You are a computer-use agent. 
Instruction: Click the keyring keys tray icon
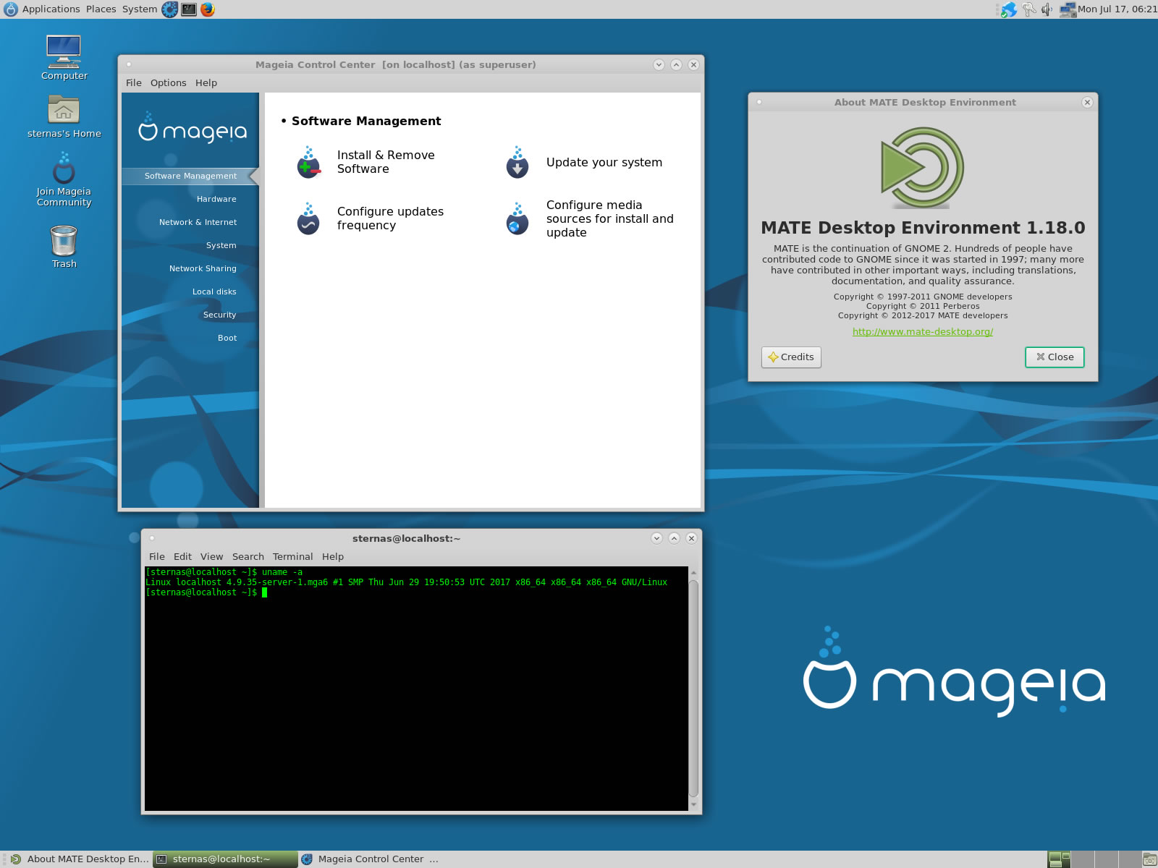(1029, 9)
